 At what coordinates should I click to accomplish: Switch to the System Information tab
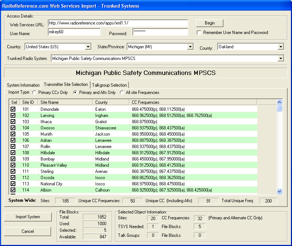[x=23, y=85]
